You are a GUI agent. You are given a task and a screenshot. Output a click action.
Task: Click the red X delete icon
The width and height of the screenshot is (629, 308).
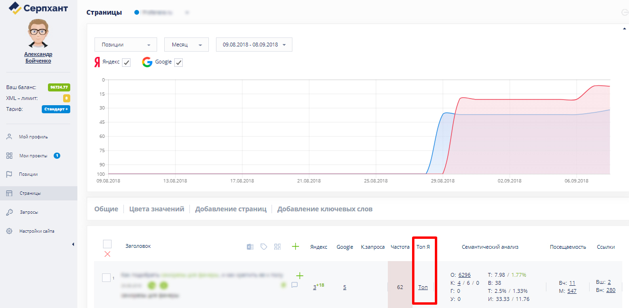(x=107, y=254)
